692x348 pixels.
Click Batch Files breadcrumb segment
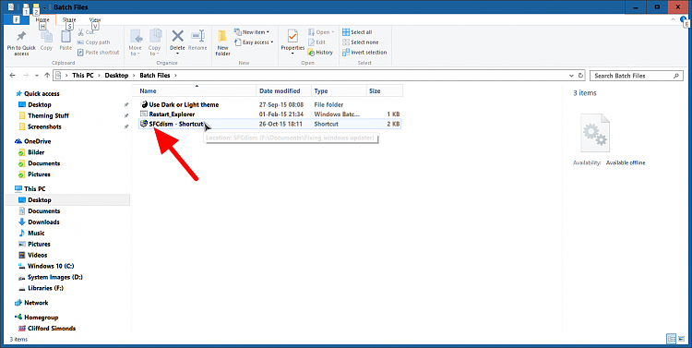(x=154, y=76)
